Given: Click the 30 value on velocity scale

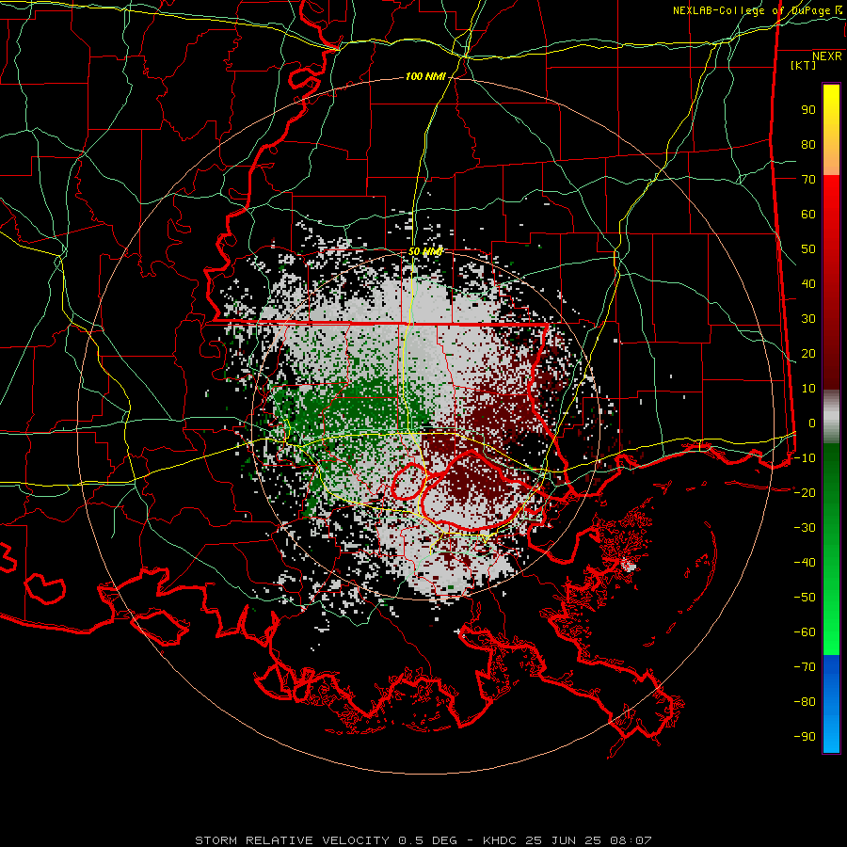Looking at the screenshot, I should [808, 319].
